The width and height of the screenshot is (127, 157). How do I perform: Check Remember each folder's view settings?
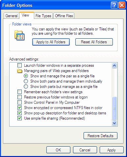click(x=19, y=92)
